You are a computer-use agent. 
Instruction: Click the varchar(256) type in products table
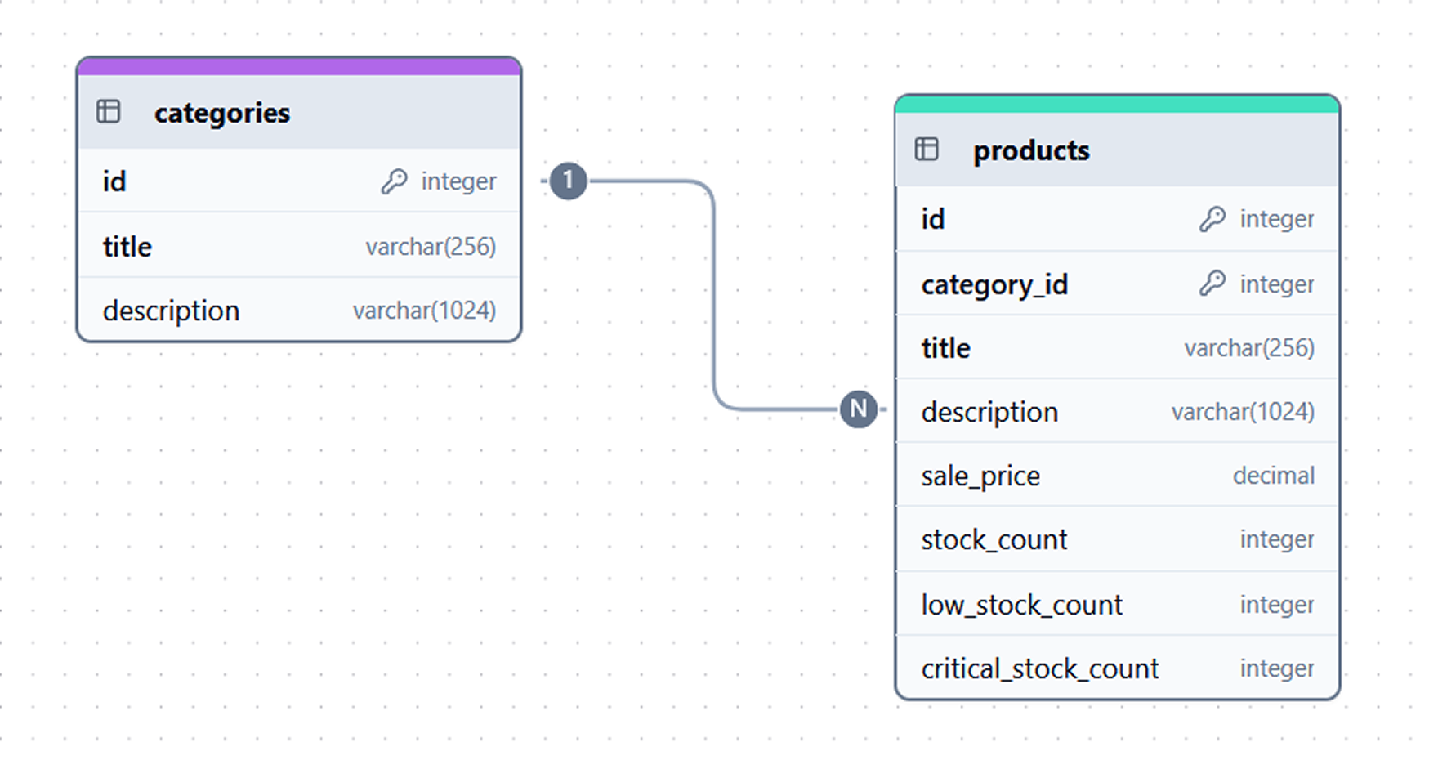click(x=1249, y=348)
